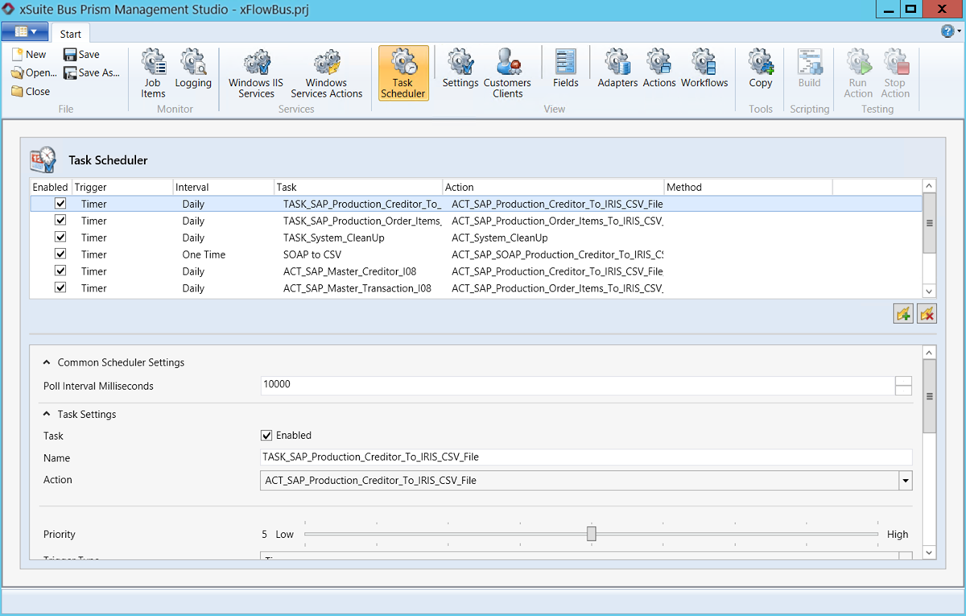The image size is (966, 616).
Task: Disable the SOAP to CSV task checkbox
Action: 60,254
